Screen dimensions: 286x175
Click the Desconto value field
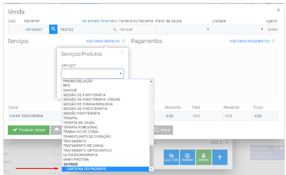(177, 116)
